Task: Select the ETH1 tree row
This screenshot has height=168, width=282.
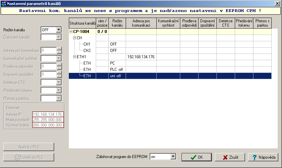Action: (x=170, y=57)
